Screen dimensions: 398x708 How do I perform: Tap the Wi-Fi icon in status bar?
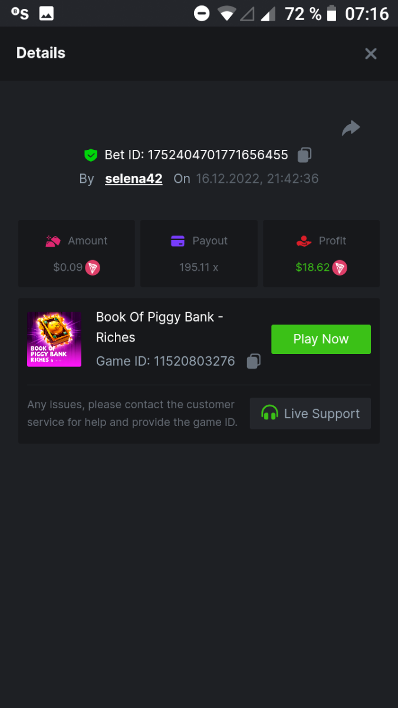click(x=226, y=13)
